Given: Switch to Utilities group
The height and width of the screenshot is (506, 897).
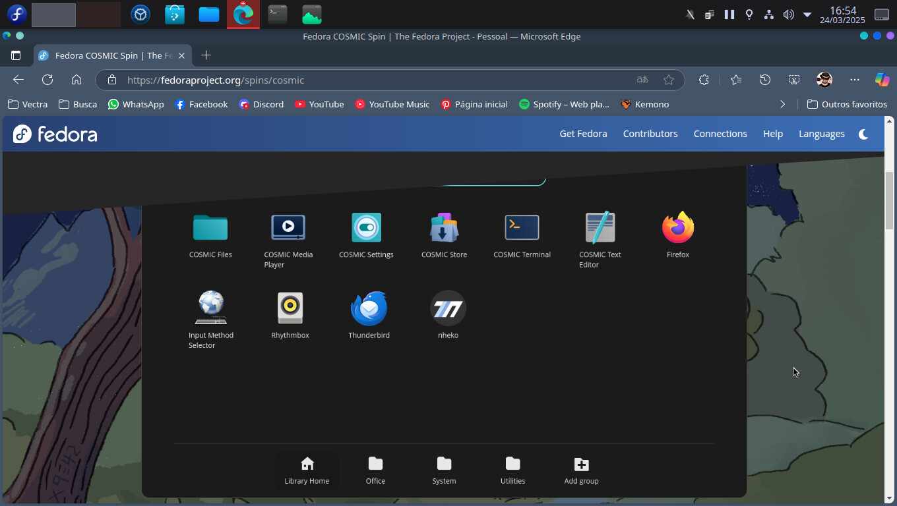Looking at the screenshot, I should pyautogui.click(x=512, y=471).
